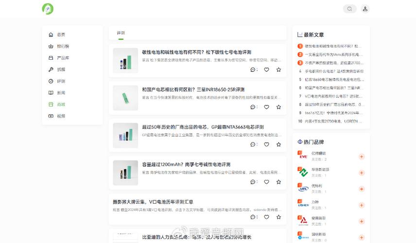Like the 南孚七号碱性电池 article

pyautogui.click(x=267, y=182)
